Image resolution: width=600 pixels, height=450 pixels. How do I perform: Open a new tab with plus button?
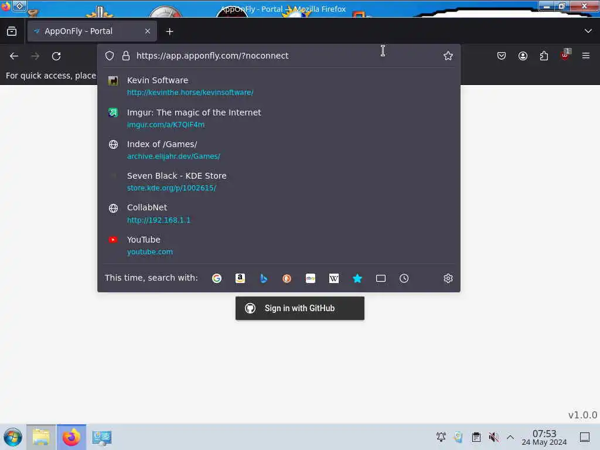(169, 32)
